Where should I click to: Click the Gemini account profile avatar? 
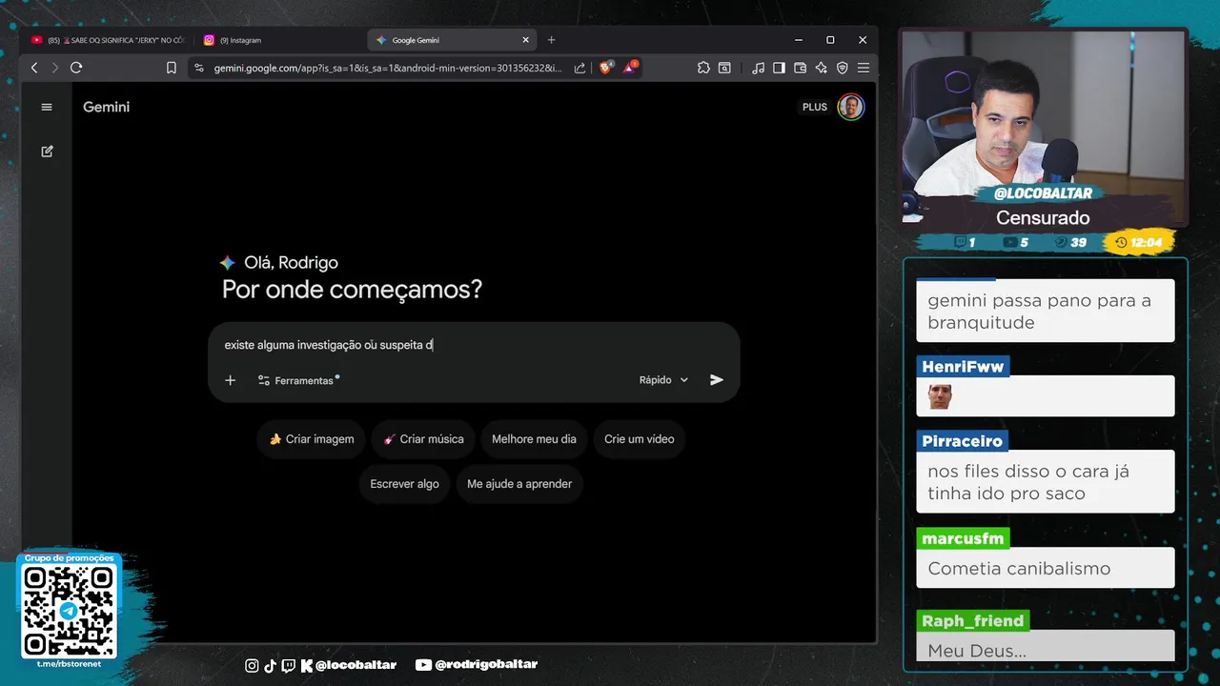point(851,107)
